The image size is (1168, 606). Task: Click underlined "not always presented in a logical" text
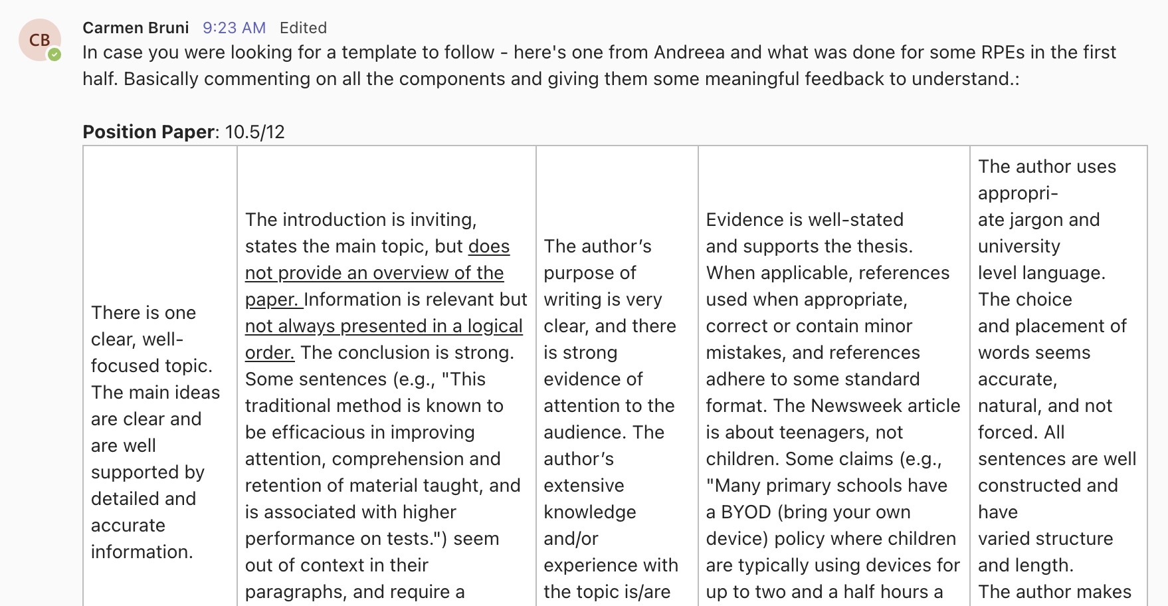coord(383,326)
